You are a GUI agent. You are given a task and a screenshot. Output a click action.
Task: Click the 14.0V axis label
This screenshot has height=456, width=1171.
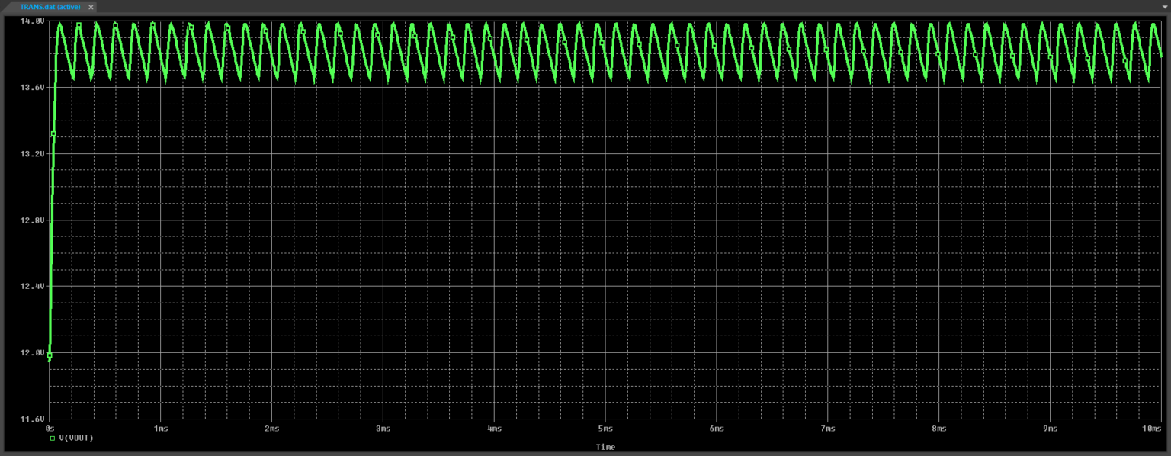32,21
